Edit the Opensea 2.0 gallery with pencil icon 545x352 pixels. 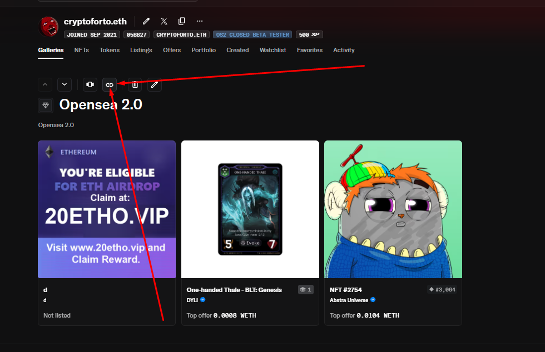[x=155, y=84]
